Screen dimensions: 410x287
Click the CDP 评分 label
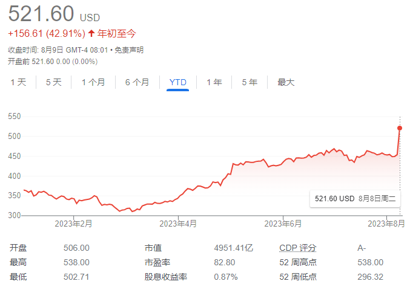tap(298, 248)
